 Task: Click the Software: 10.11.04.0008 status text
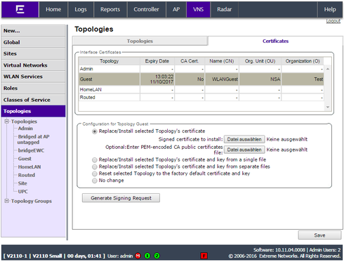pos(279,250)
